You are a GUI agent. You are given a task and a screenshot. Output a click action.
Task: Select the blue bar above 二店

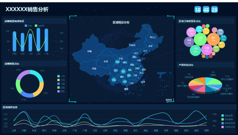tap(30, 43)
